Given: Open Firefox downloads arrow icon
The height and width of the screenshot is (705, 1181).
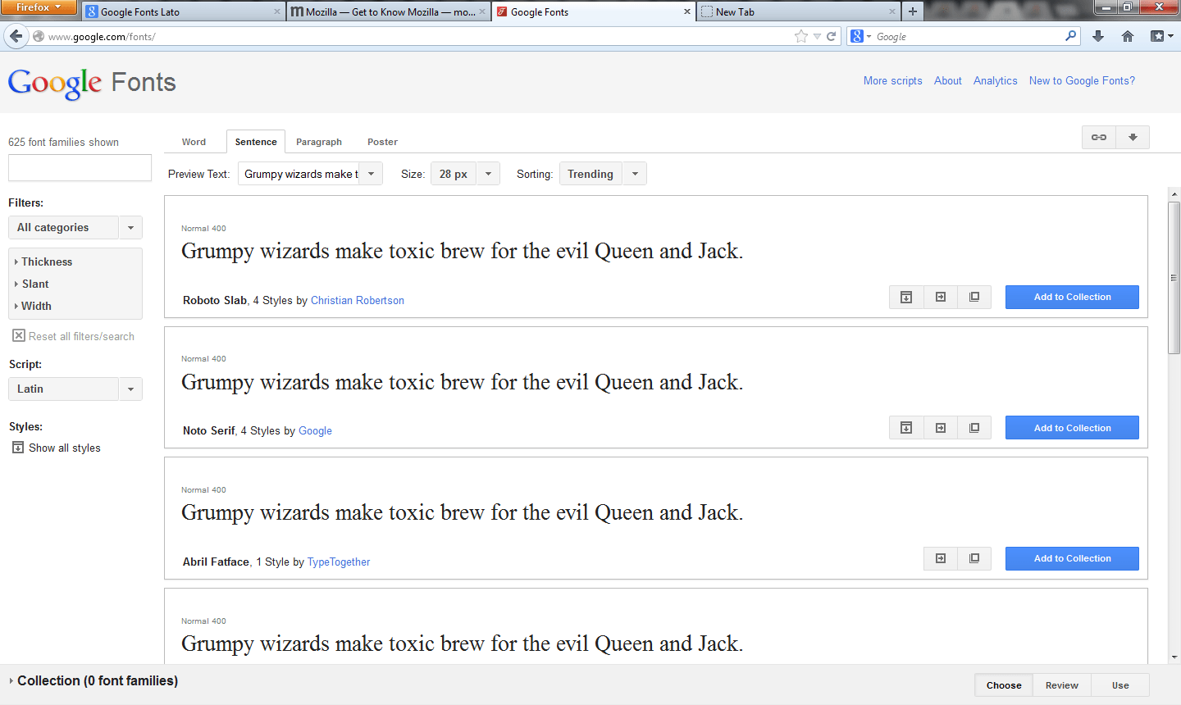Looking at the screenshot, I should (1098, 36).
